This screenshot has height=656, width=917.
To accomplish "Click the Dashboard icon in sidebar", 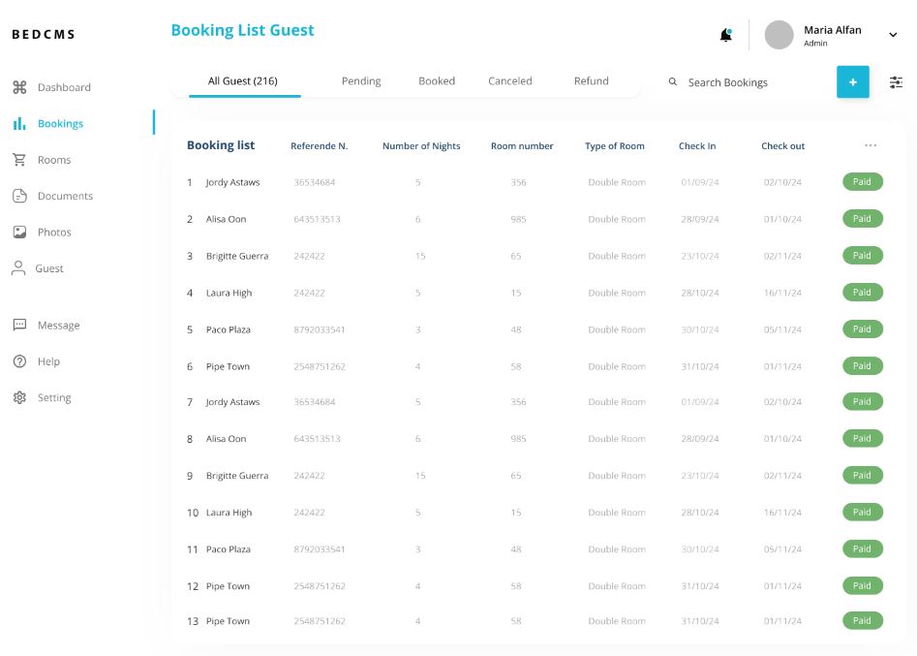I will (x=19, y=87).
